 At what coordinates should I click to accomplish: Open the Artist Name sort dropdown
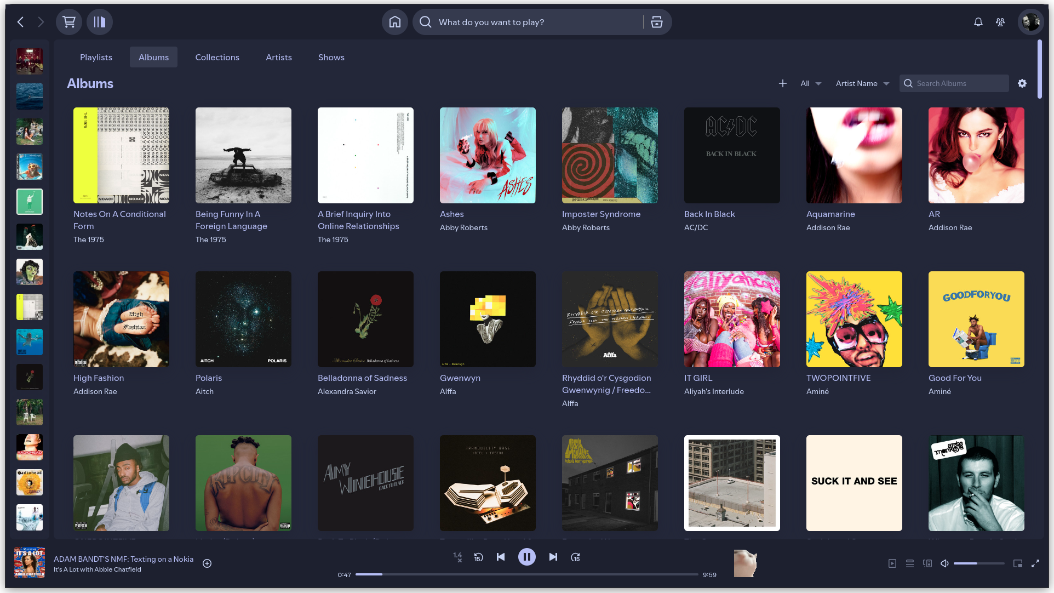(862, 83)
